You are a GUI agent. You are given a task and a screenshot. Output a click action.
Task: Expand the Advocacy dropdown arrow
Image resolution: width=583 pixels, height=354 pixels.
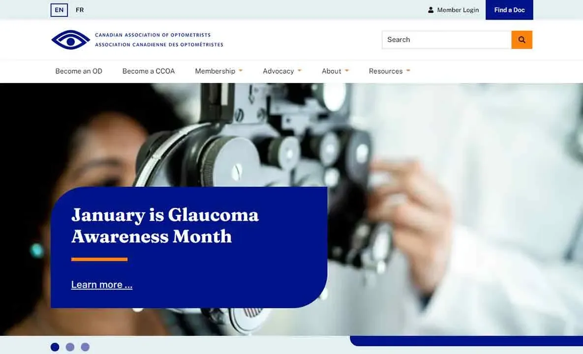tap(299, 70)
